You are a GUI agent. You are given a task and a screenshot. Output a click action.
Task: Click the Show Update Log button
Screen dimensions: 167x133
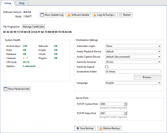(x=52, y=15)
